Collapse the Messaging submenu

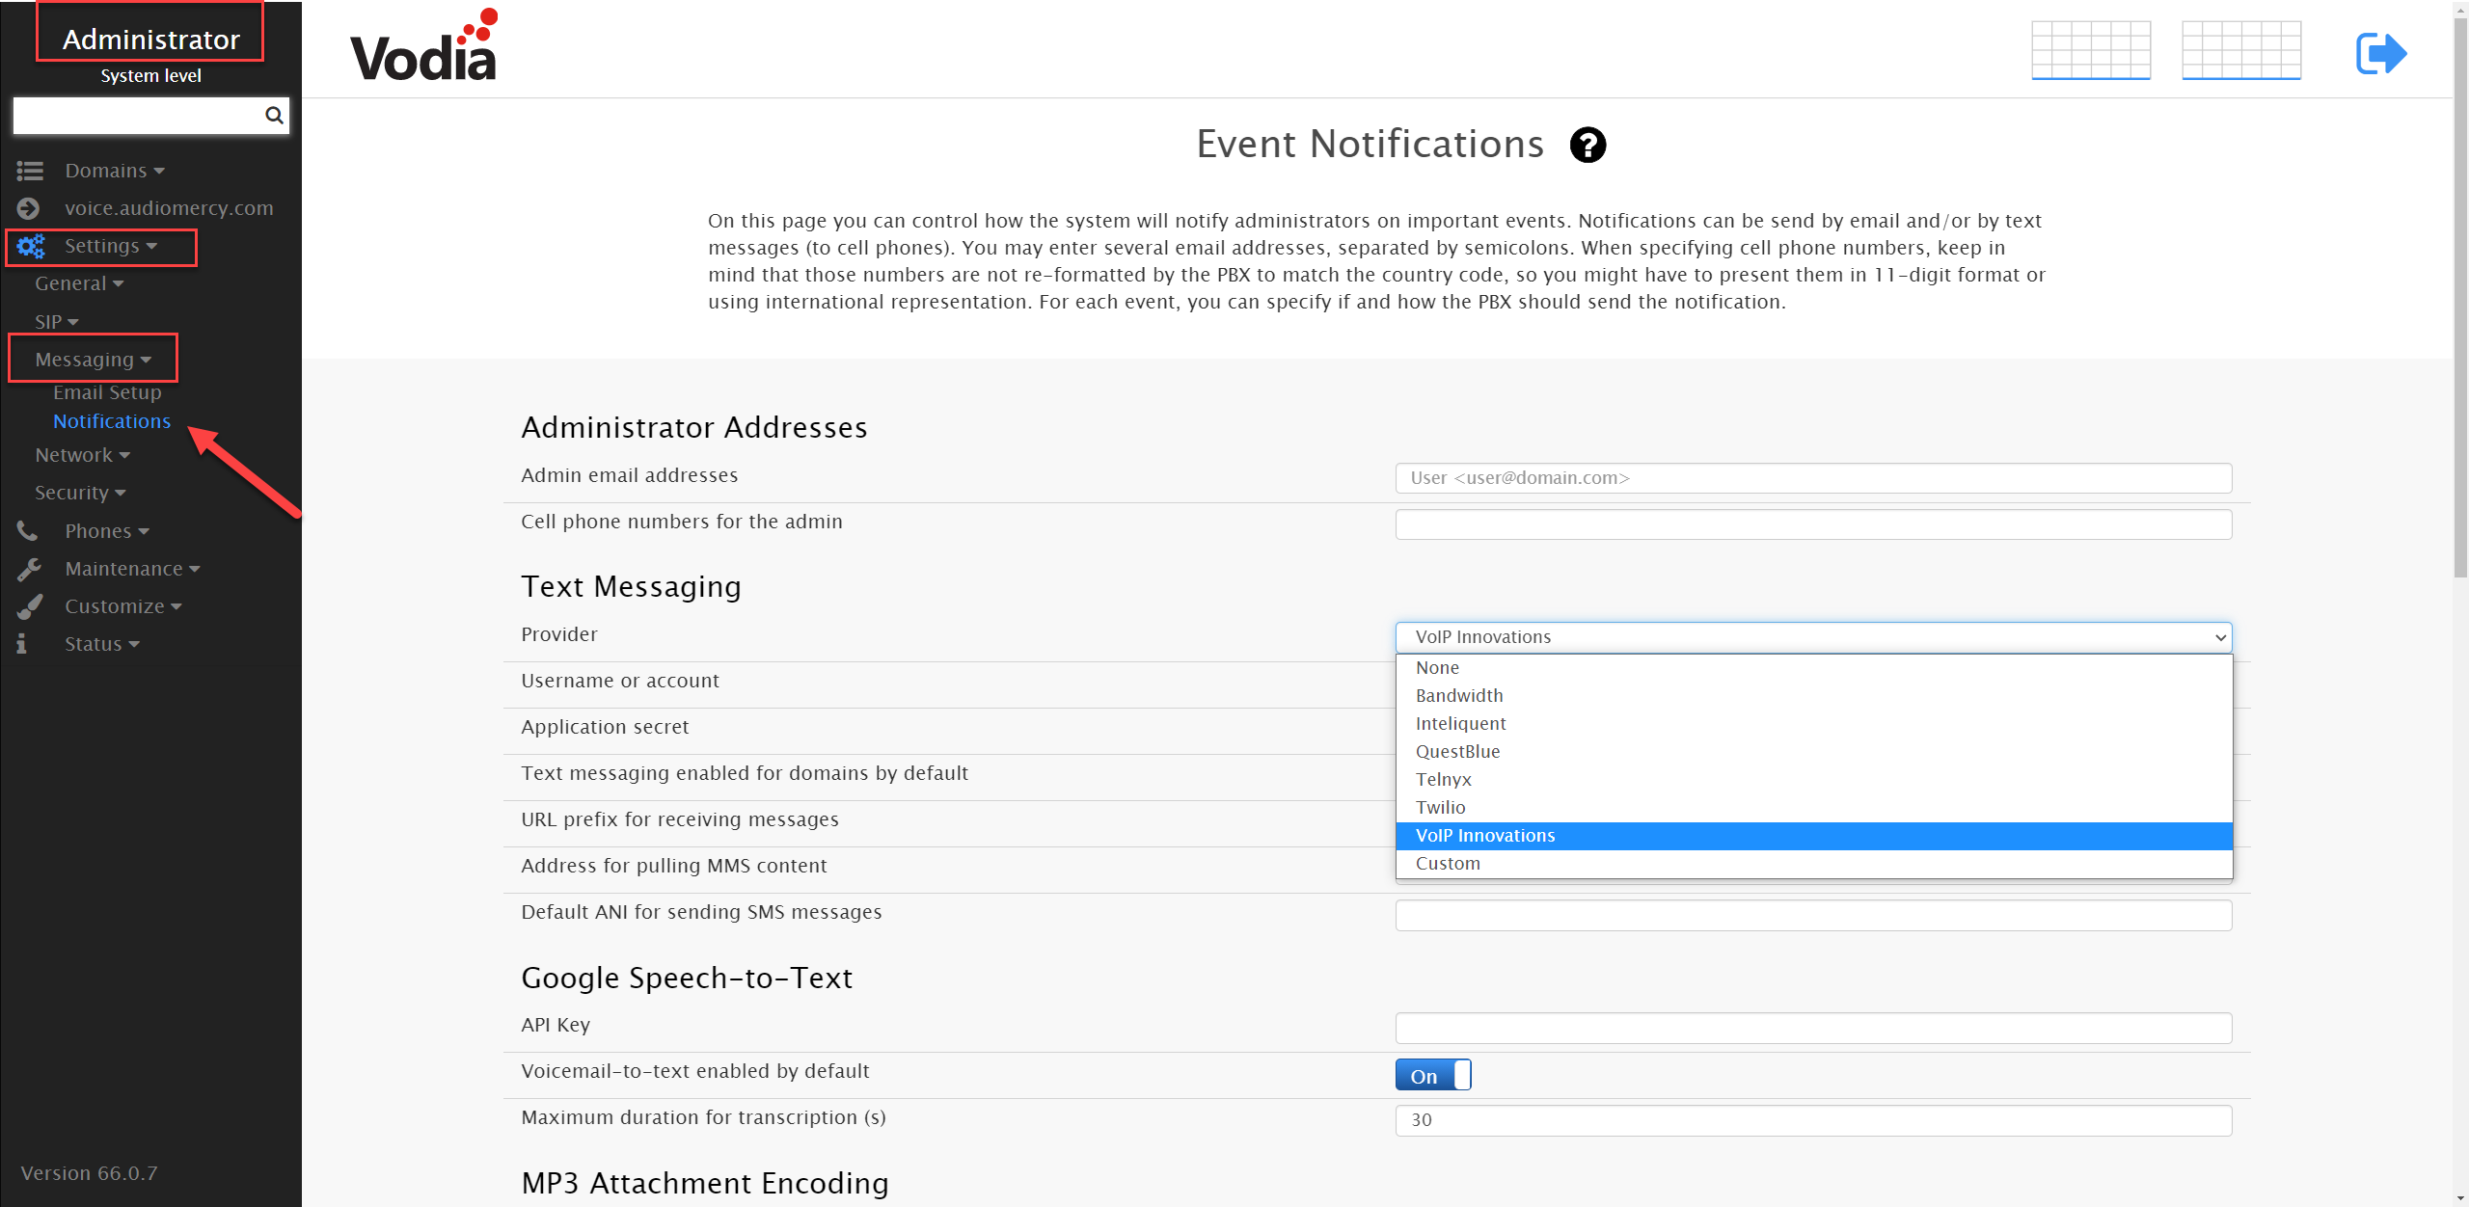click(93, 360)
